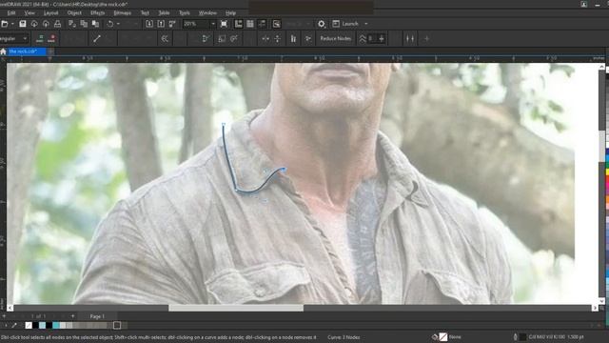The image size is (609, 343).
Task: Open the Text menu
Action: tap(145, 12)
